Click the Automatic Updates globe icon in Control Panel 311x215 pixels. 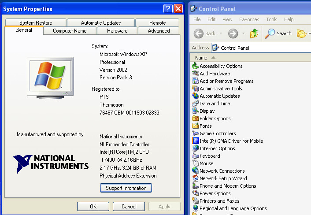click(x=196, y=96)
